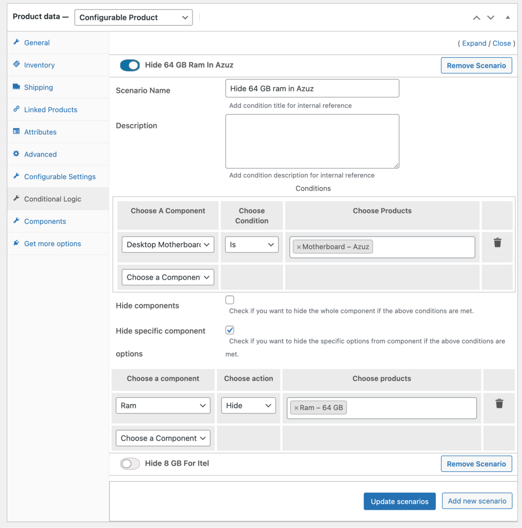522x528 pixels.
Task: Remove the Ram – 64 GB tag
Action: (296, 408)
